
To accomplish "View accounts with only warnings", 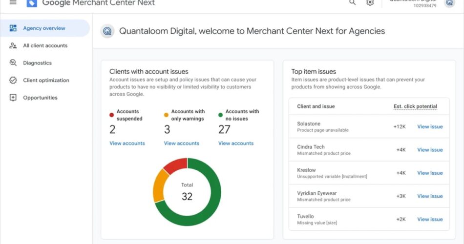I will tap(181, 143).
